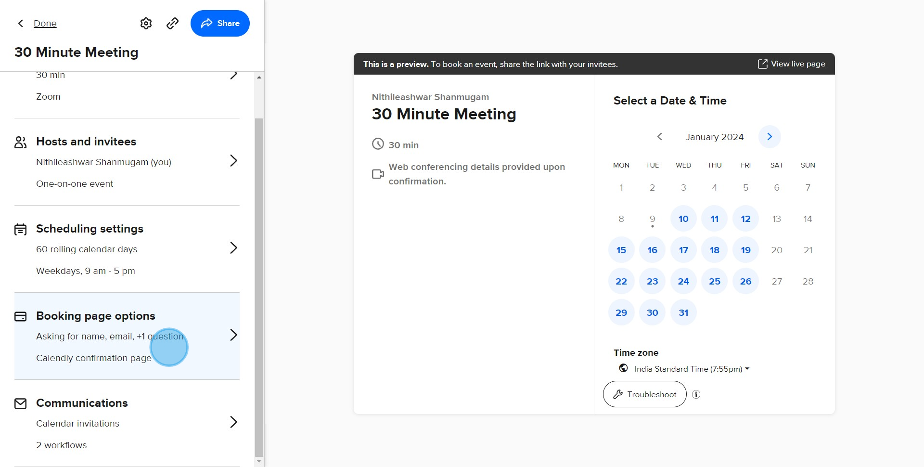The width and height of the screenshot is (924, 467).
Task: Click the today date 9 on calendar
Action: tap(652, 219)
